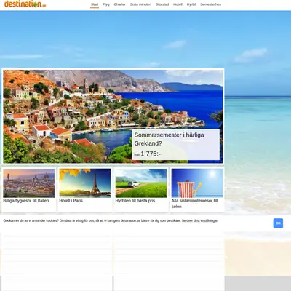Open the Florence cityscape thumbnail
The height and width of the screenshot is (291, 291).
[x=29, y=183]
